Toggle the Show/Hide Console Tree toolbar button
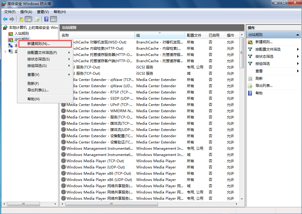Viewport: 302px width, 214px height. (28, 19)
